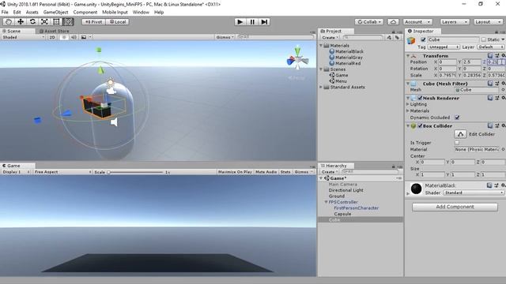
Task: Open the Tag dropdown
Action: [444, 47]
